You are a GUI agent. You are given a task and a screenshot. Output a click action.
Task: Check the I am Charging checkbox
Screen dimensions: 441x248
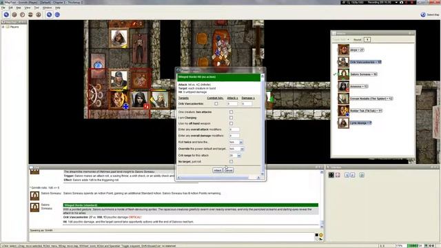(232, 118)
